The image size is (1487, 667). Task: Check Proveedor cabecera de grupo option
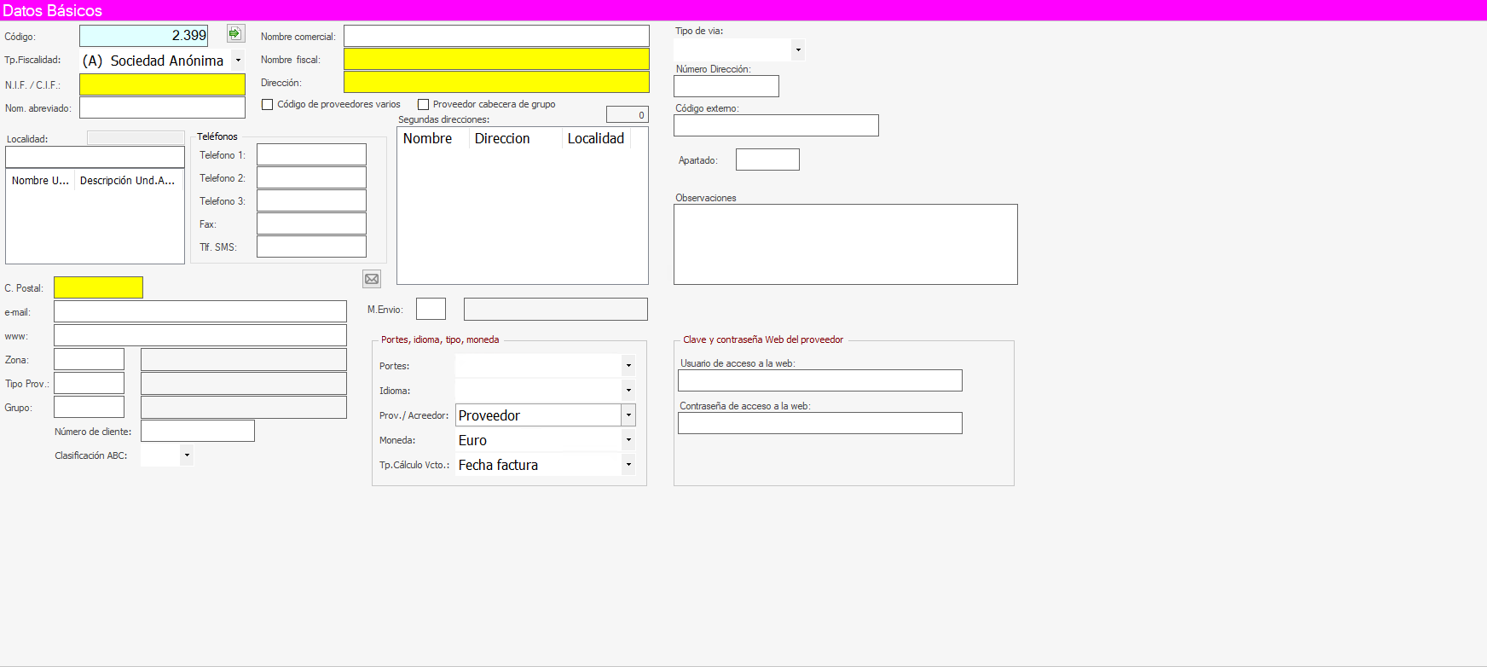[x=423, y=105]
